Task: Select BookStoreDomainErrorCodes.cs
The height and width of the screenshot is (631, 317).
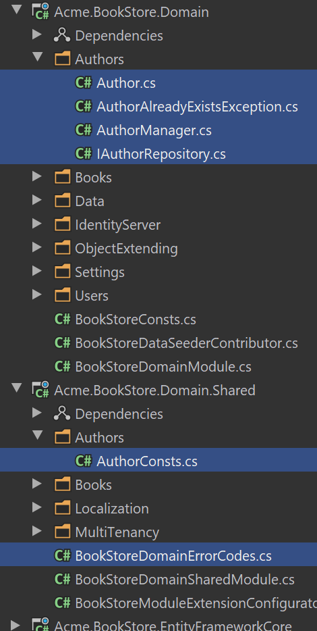Action: point(173,556)
